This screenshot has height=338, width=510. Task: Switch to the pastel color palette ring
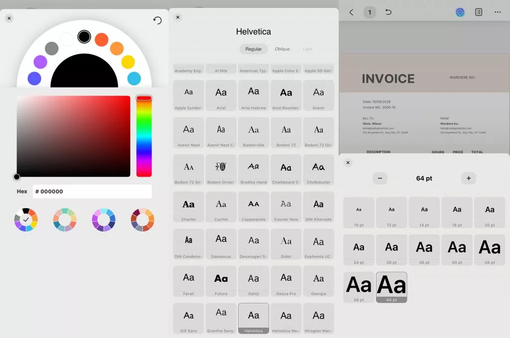(65, 220)
